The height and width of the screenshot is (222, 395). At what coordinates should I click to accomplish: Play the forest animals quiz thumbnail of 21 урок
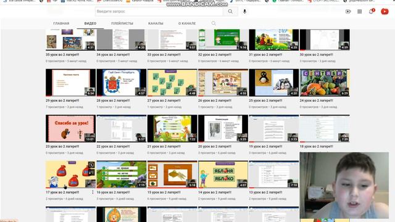(172, 129)
